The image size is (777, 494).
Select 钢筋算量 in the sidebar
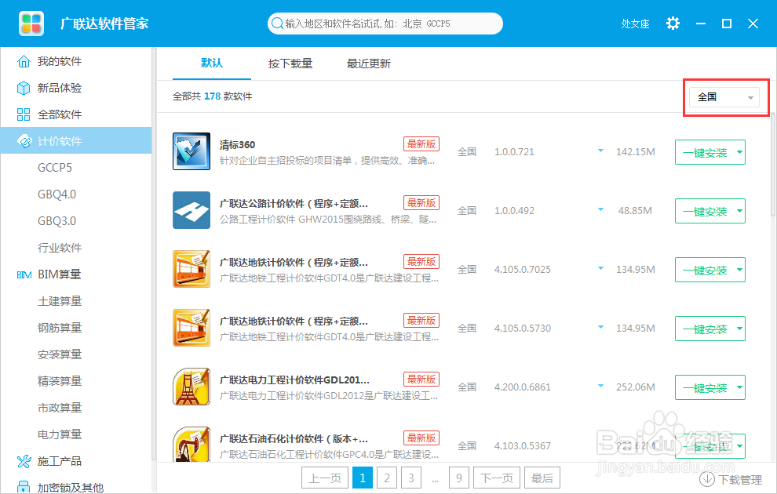click(x=60, y=329)
